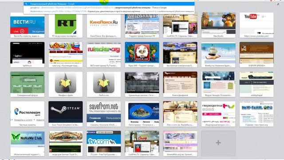Open the NeW-TeAM.ORG speed dial tile
Image resolution: width=284 pixels, height=160 pixels.
[256, 114]
